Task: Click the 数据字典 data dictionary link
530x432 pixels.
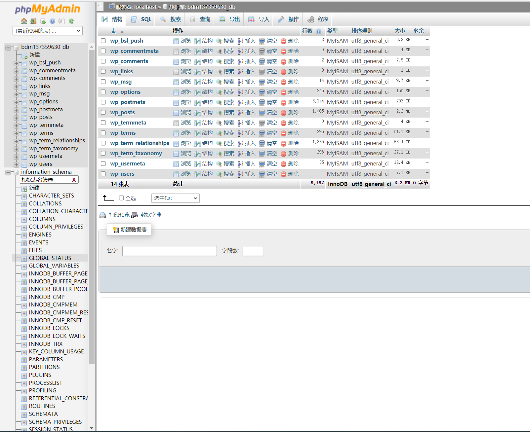Action: pyautogui.click(x=151, y=215)
